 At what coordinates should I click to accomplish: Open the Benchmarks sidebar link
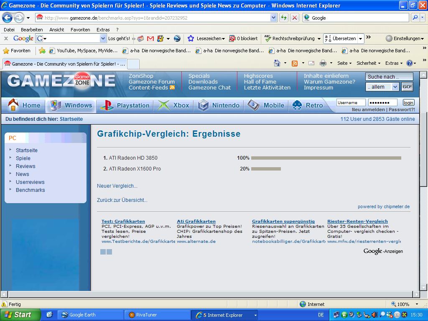[x=30, y=190]
